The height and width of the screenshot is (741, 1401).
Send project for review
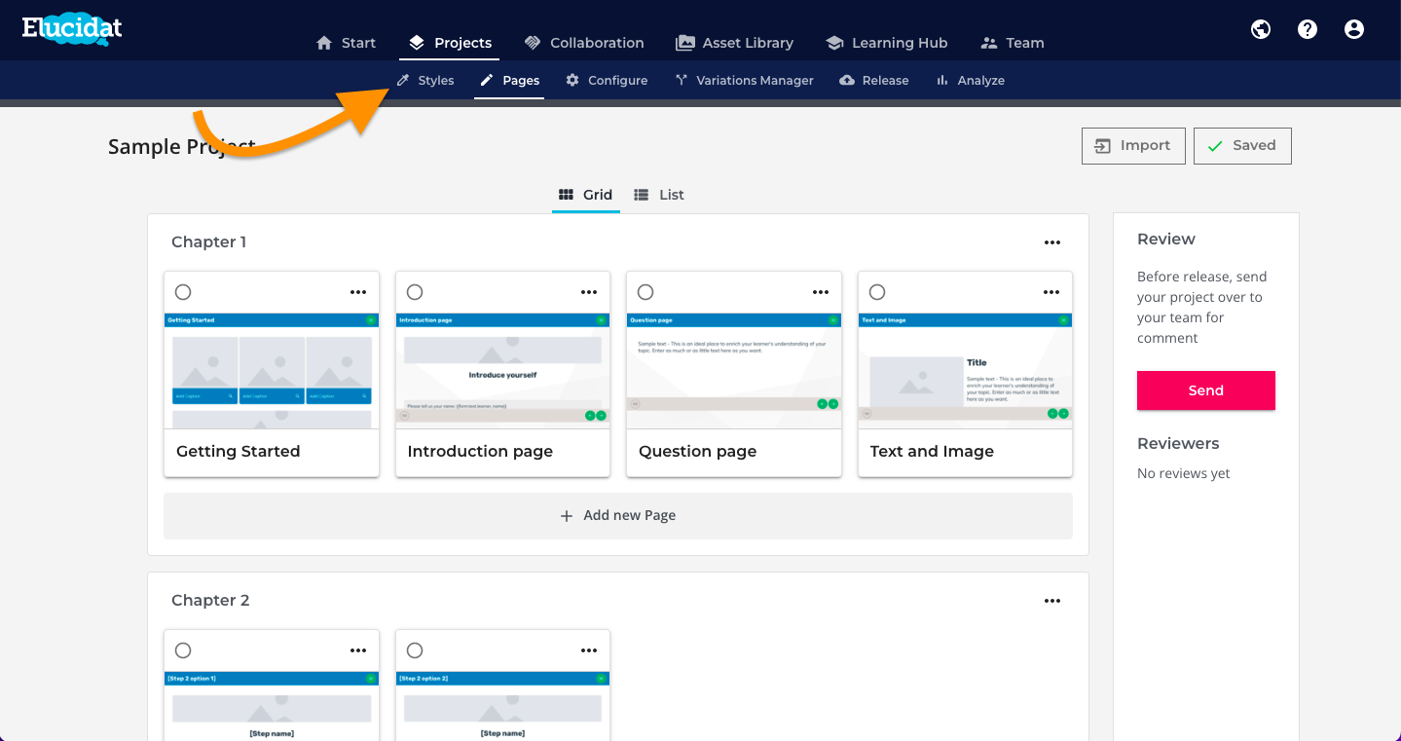pyautogui.click(x=1206, y=390)
